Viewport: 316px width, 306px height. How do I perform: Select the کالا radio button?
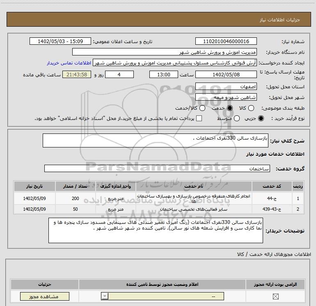251,108
